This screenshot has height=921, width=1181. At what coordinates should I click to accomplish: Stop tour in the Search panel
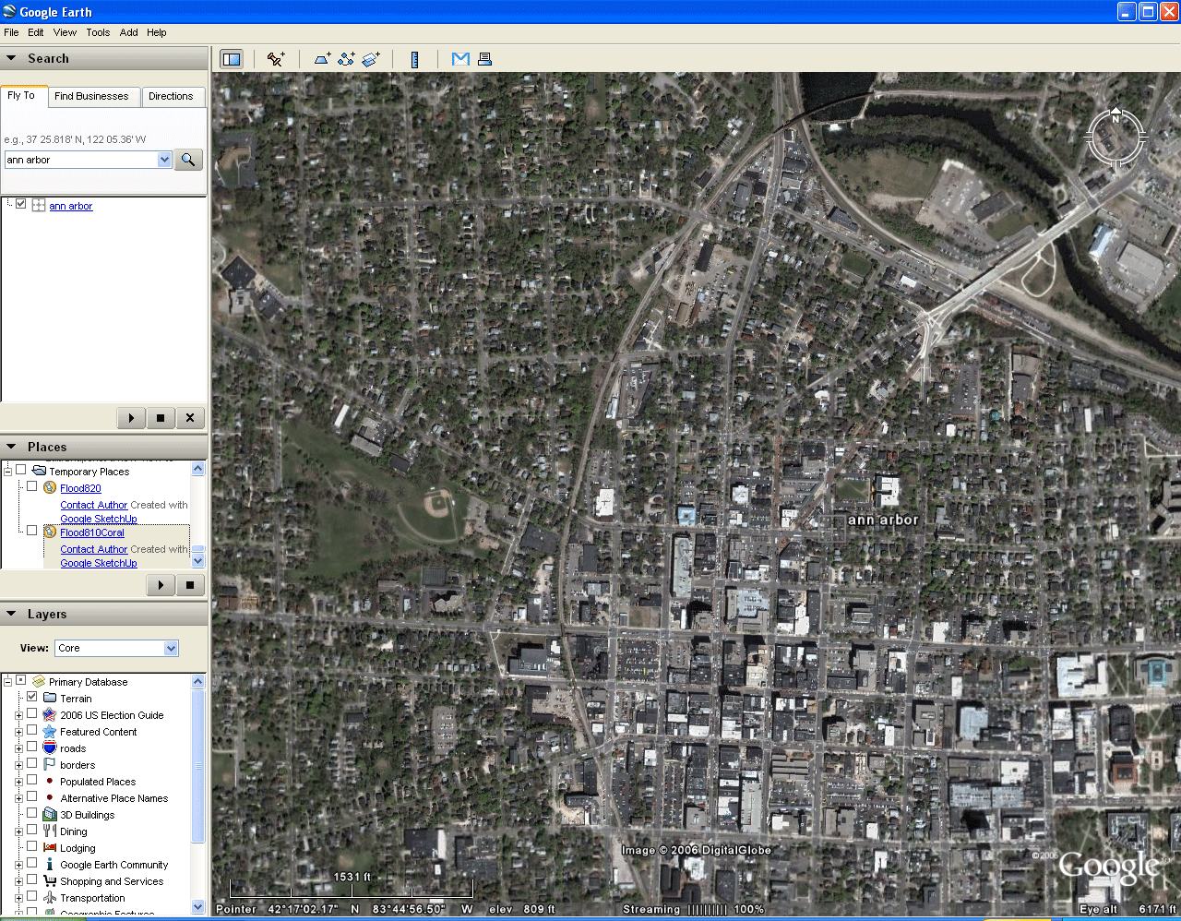pyautogui.click(x=161, y=418)
